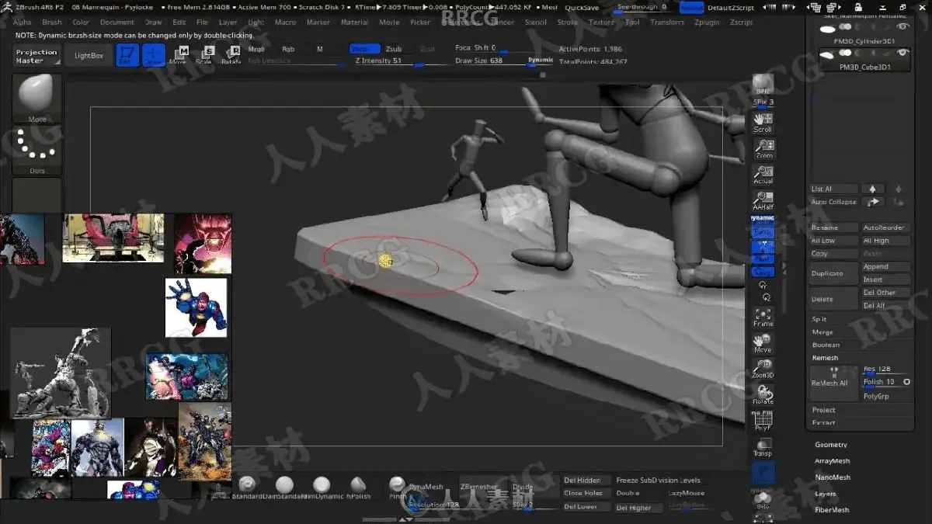Expand the Geometry subpalette
Screen dimensions: 932x524
(x=830, y=445)
